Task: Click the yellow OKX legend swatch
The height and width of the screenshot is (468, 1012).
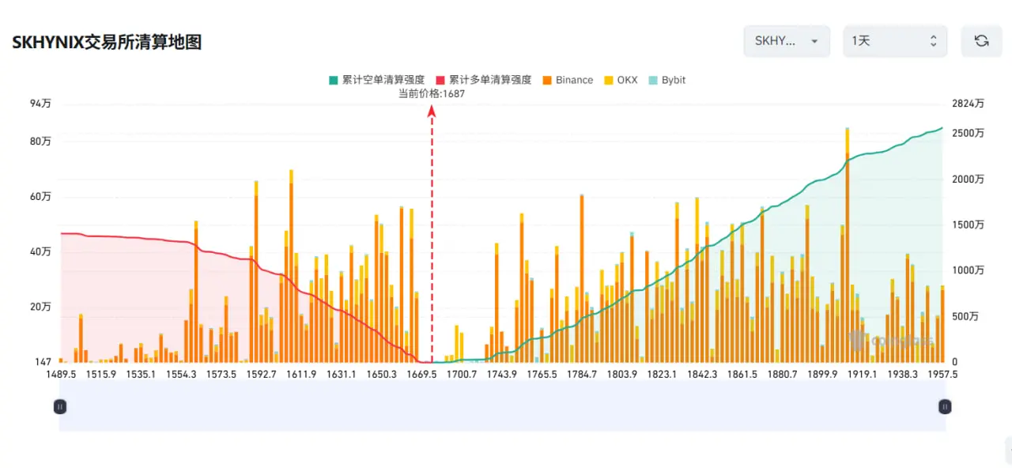Action: click(608, 80)
